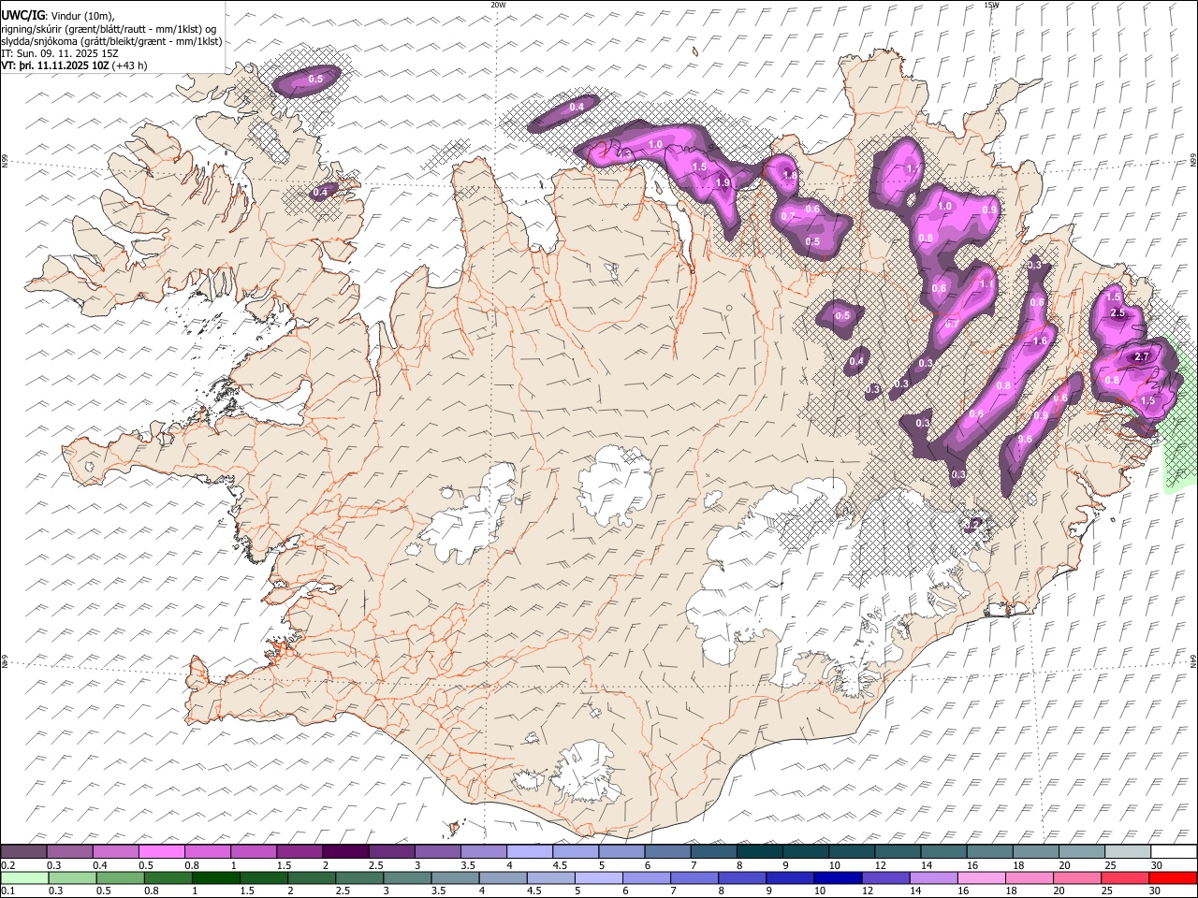Click the 0.5 value in northwest offshore patch
The width and height of the screenshot is (1198, 898).
[315, 80]
